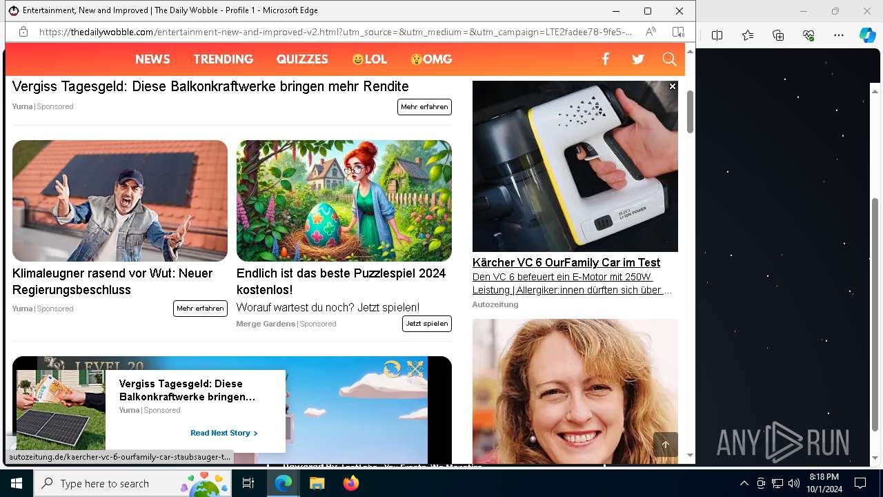Click Read Next Story link
This screenshot has width=883, height=497.
pos(224,433)
